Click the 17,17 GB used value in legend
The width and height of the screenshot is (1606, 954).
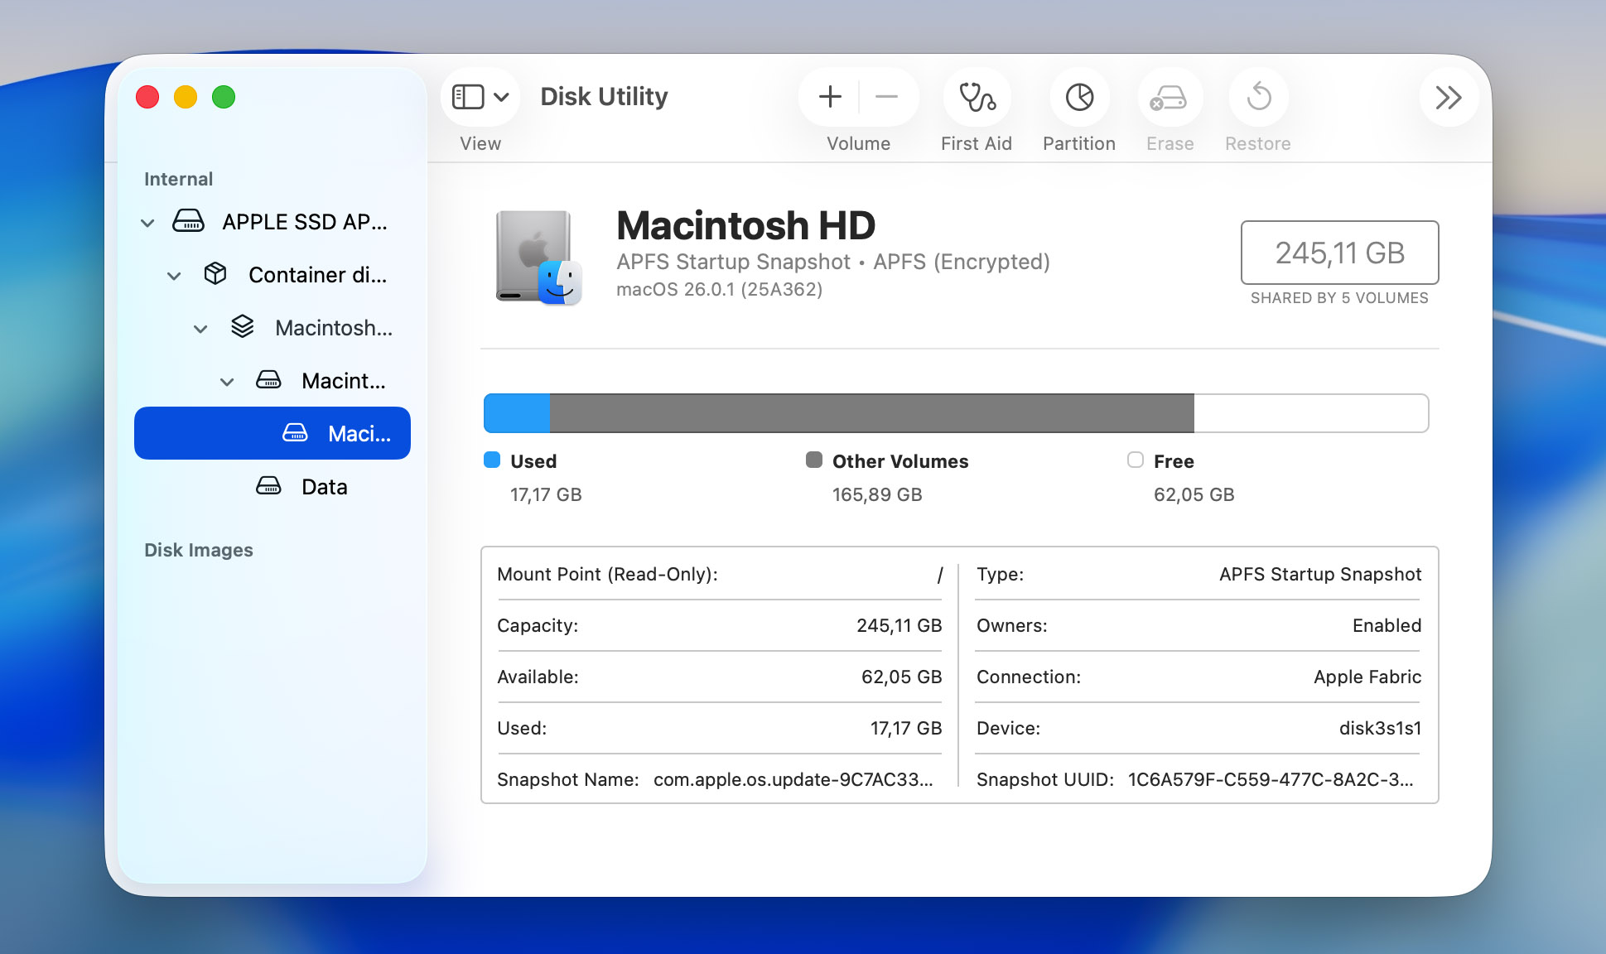[546, 494]
